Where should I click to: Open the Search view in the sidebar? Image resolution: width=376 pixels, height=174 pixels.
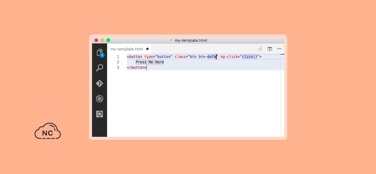coord(100,68)
